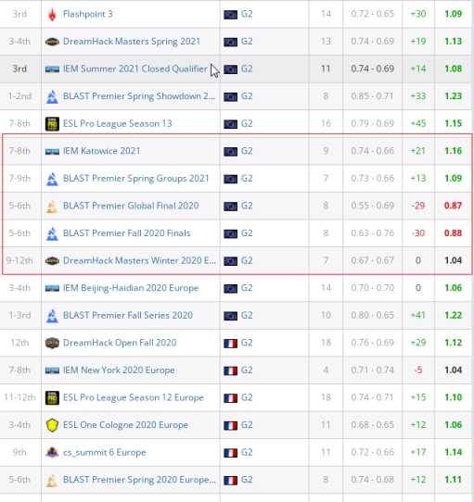The image size is (474, 502).
Task: Click the Flashpoint 3 flame icon
Action: [x=52, y=15]
